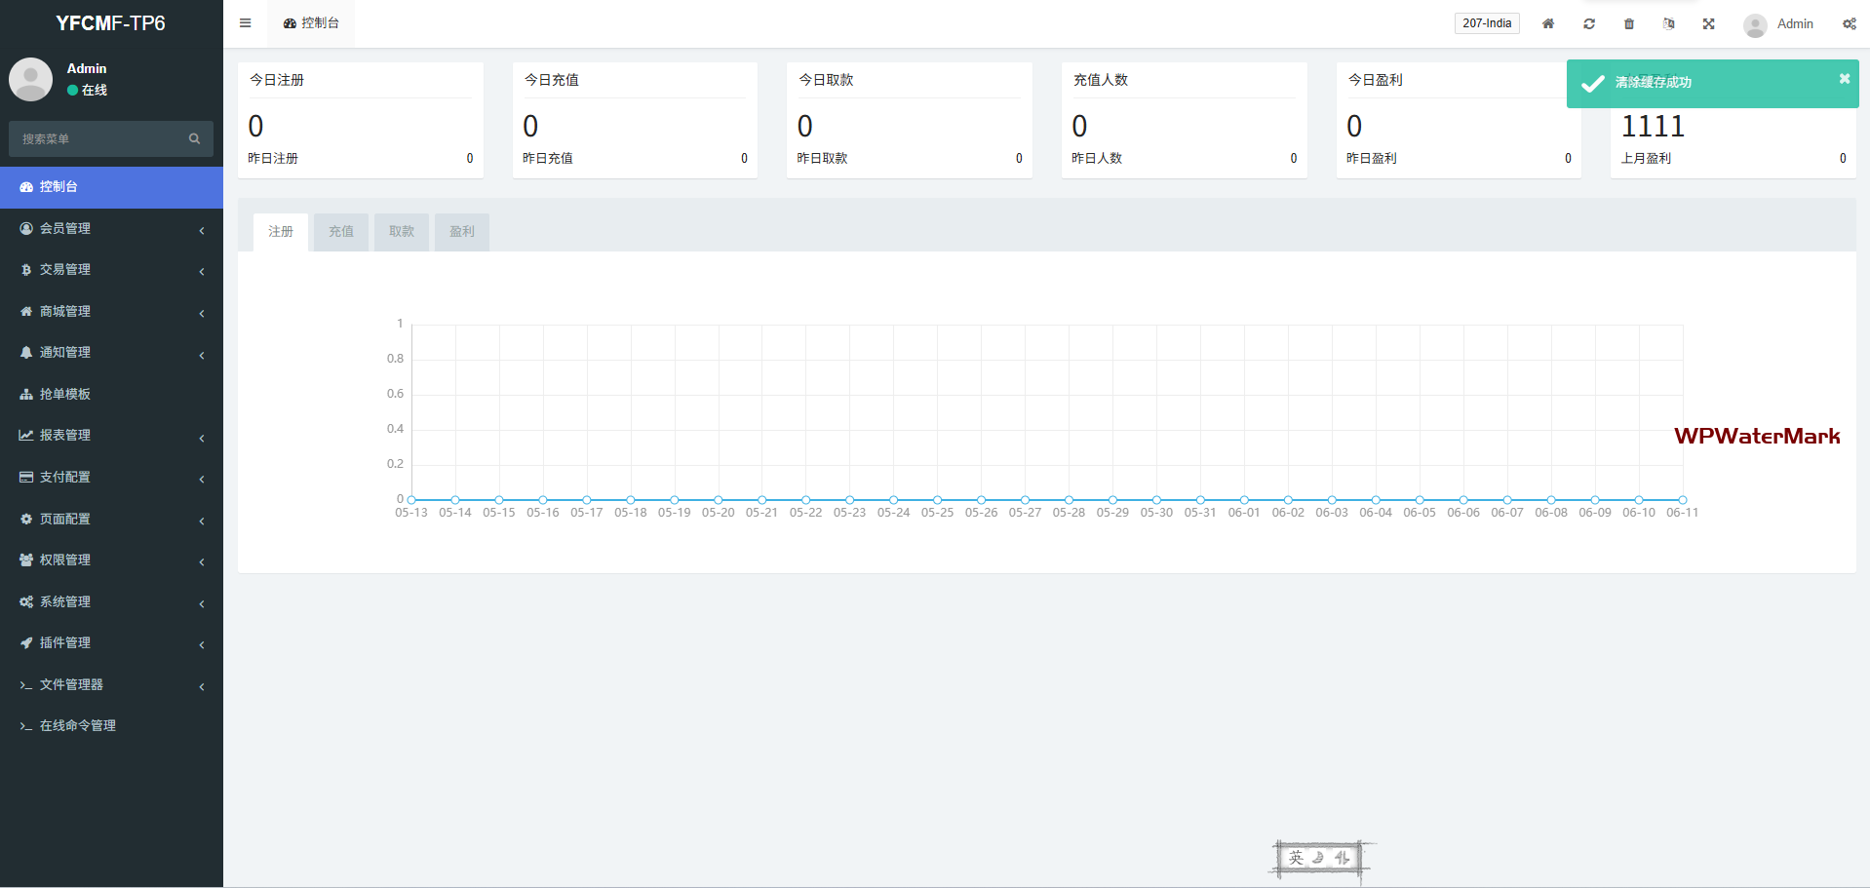Open the 207-India selector
Image resolution: width=1870 pixels, height=888 pixels.
(x=1486, y=23)
